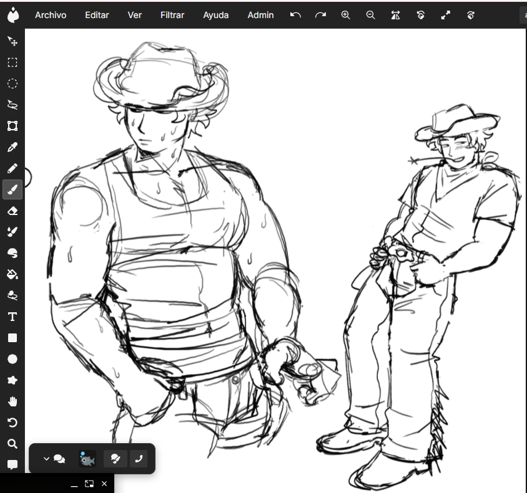The height and width of the screenshot is (493, 527).
Task: Select the Rotate view tool
Action: [12, 423]
